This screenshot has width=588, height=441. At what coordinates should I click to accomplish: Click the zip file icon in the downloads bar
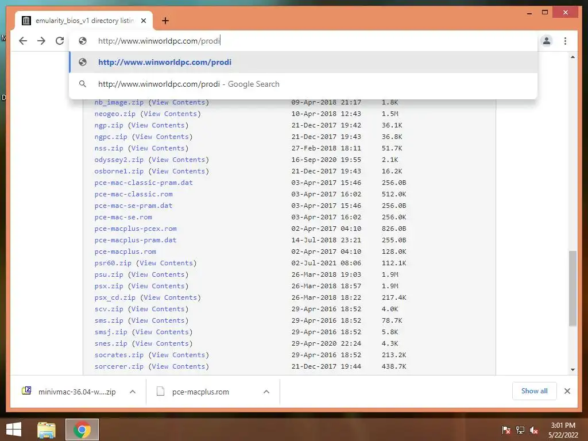(x=26, y=391)
